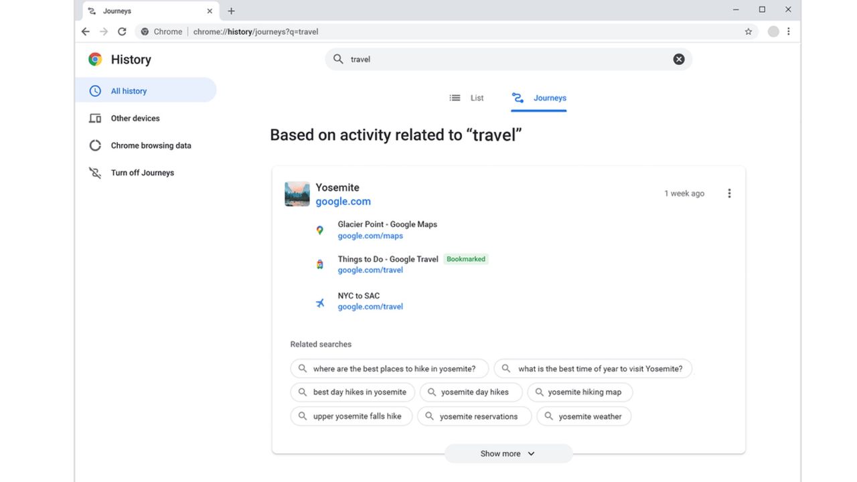Click the forward navigation arrow
Viewport: 857px width, 482px height.
click(104, 31)
